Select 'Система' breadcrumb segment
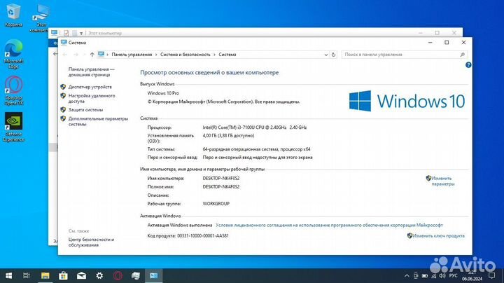 point(227,55)
